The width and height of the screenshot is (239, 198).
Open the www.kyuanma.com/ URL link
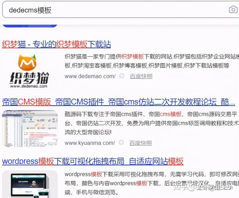coord(90,143)
